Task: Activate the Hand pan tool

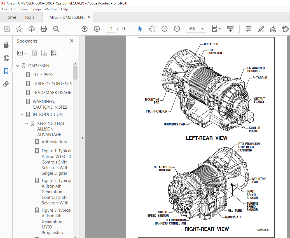Action: point(152,29)
